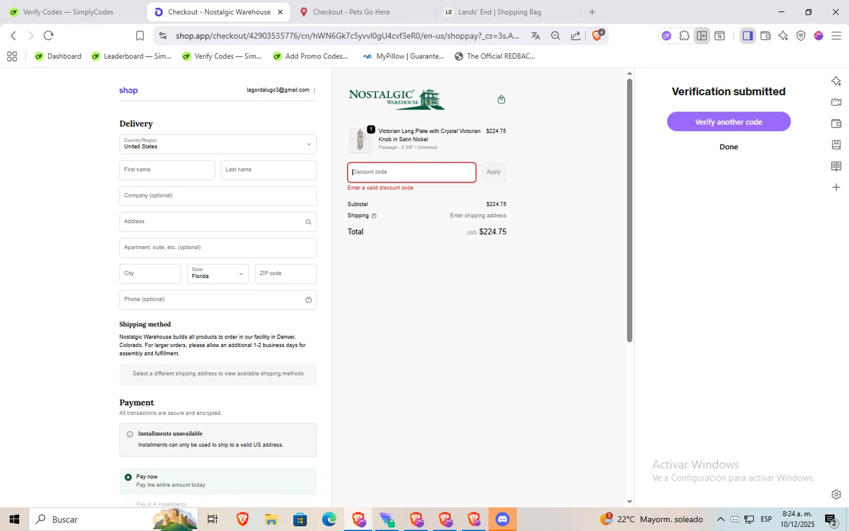Open sidebar reading list icon

tap(836, 166)
